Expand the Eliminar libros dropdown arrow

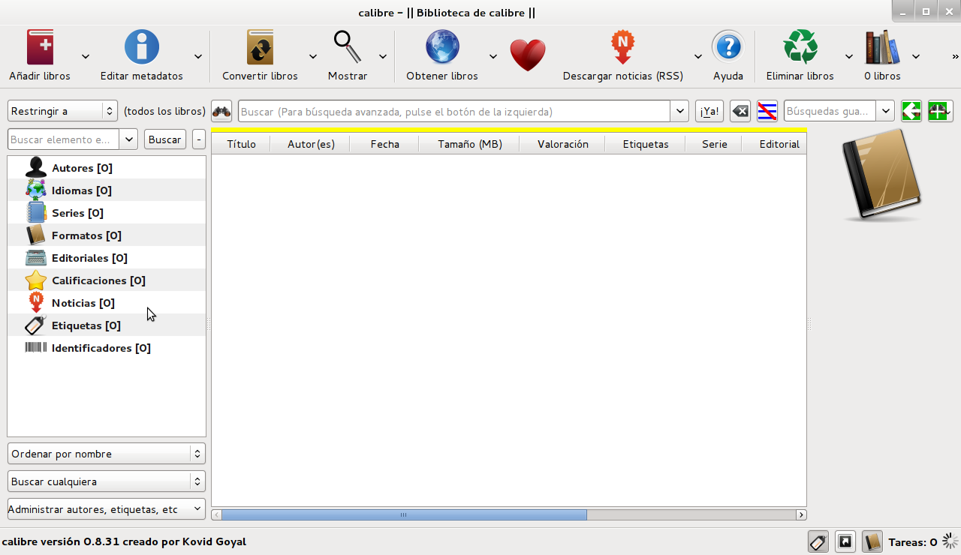pos(849,56)
